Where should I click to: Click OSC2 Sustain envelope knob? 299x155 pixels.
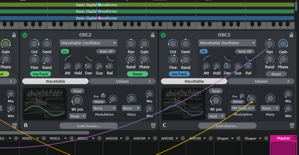coord(99,66)
